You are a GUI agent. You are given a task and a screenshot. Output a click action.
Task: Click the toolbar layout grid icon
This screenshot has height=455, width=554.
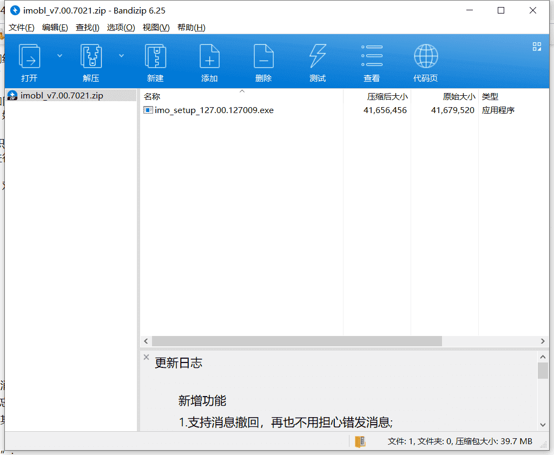pyautogui.click(x=537, y=47)
